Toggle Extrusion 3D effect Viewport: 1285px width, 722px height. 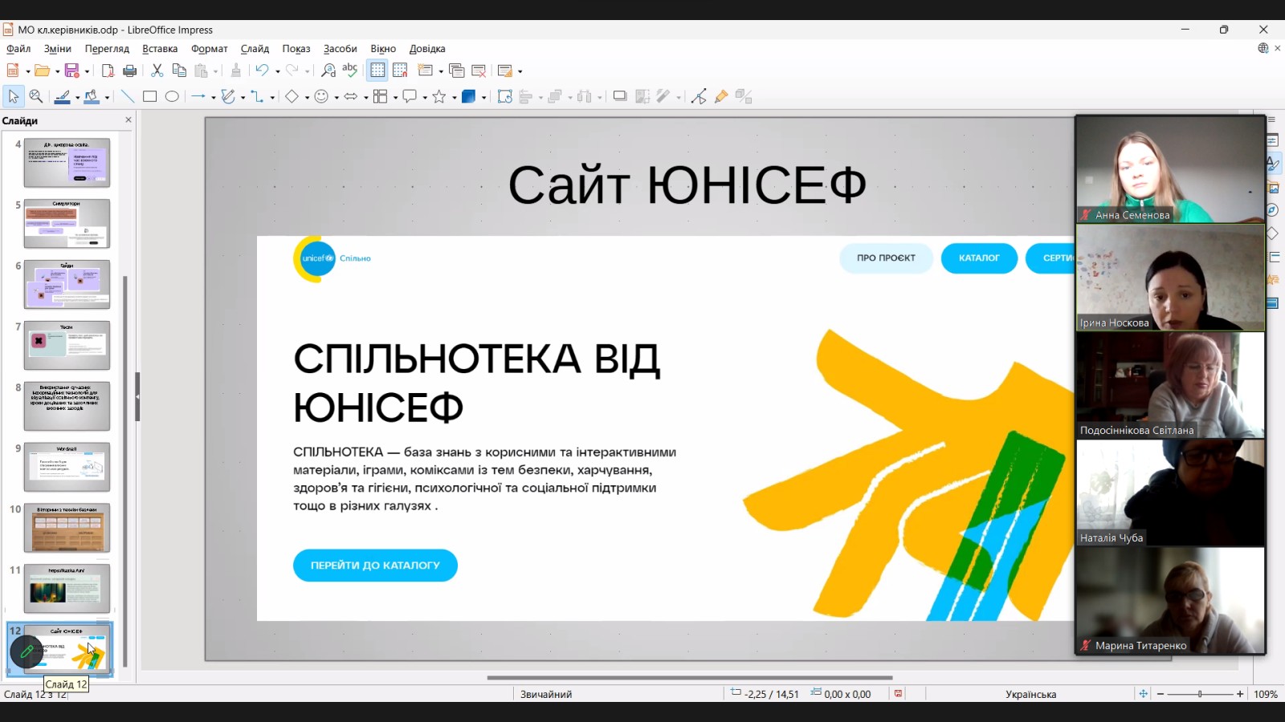(744, 96)
